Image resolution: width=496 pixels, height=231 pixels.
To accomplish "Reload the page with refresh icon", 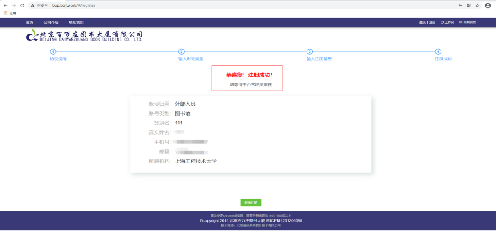I will (x=22, y=5).
